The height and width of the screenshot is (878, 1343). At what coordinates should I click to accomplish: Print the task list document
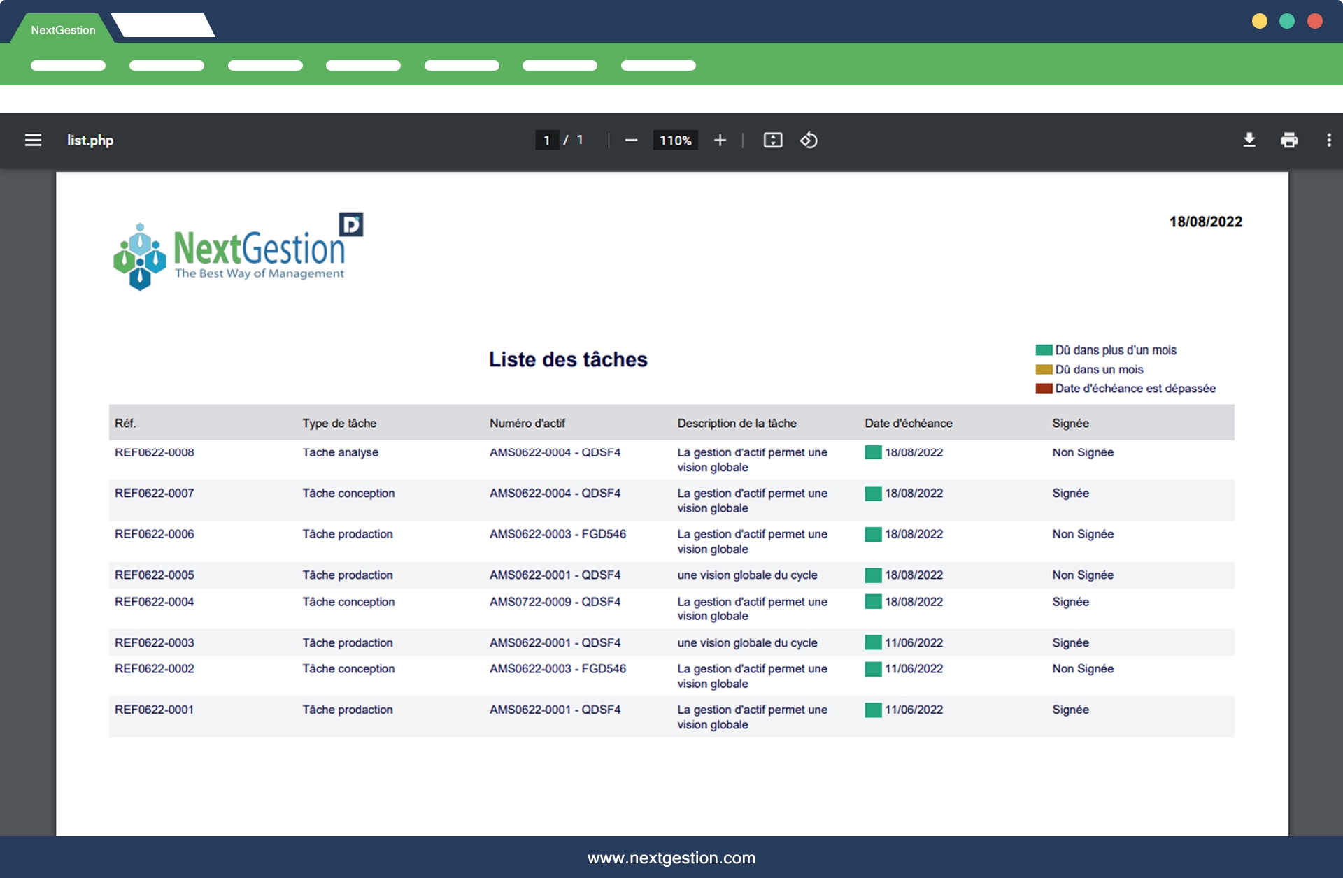coord(1288,141)
